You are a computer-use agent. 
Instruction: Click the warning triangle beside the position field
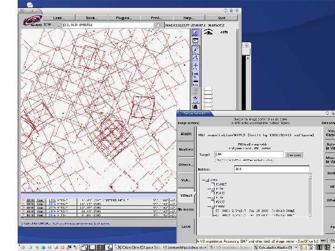(x=158, y=25)
